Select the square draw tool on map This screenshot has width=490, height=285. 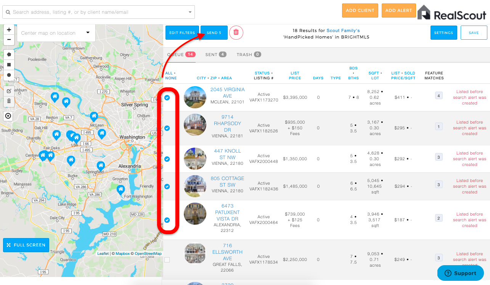click(9, 64)
